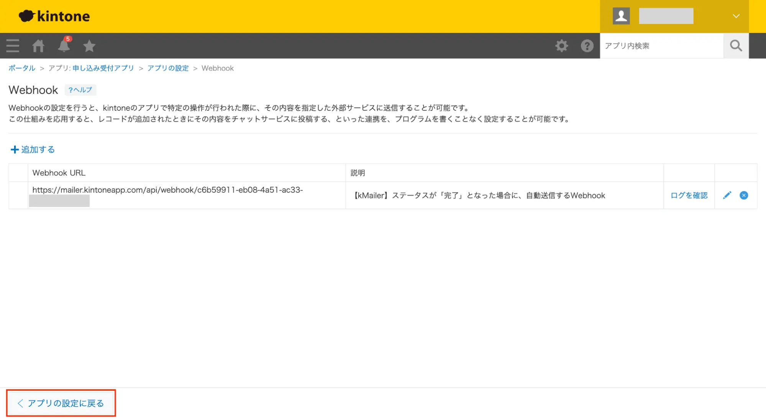Go to the home portal icon
The height and width of the screenshot is (419, 766).
[x=38, y=46]
